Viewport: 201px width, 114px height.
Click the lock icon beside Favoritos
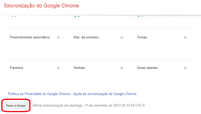point(58,67)
